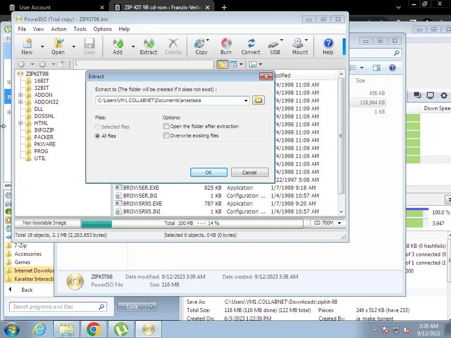Click the Lock button in Start menu
This screenshot has width=451, height=338.
133,307
